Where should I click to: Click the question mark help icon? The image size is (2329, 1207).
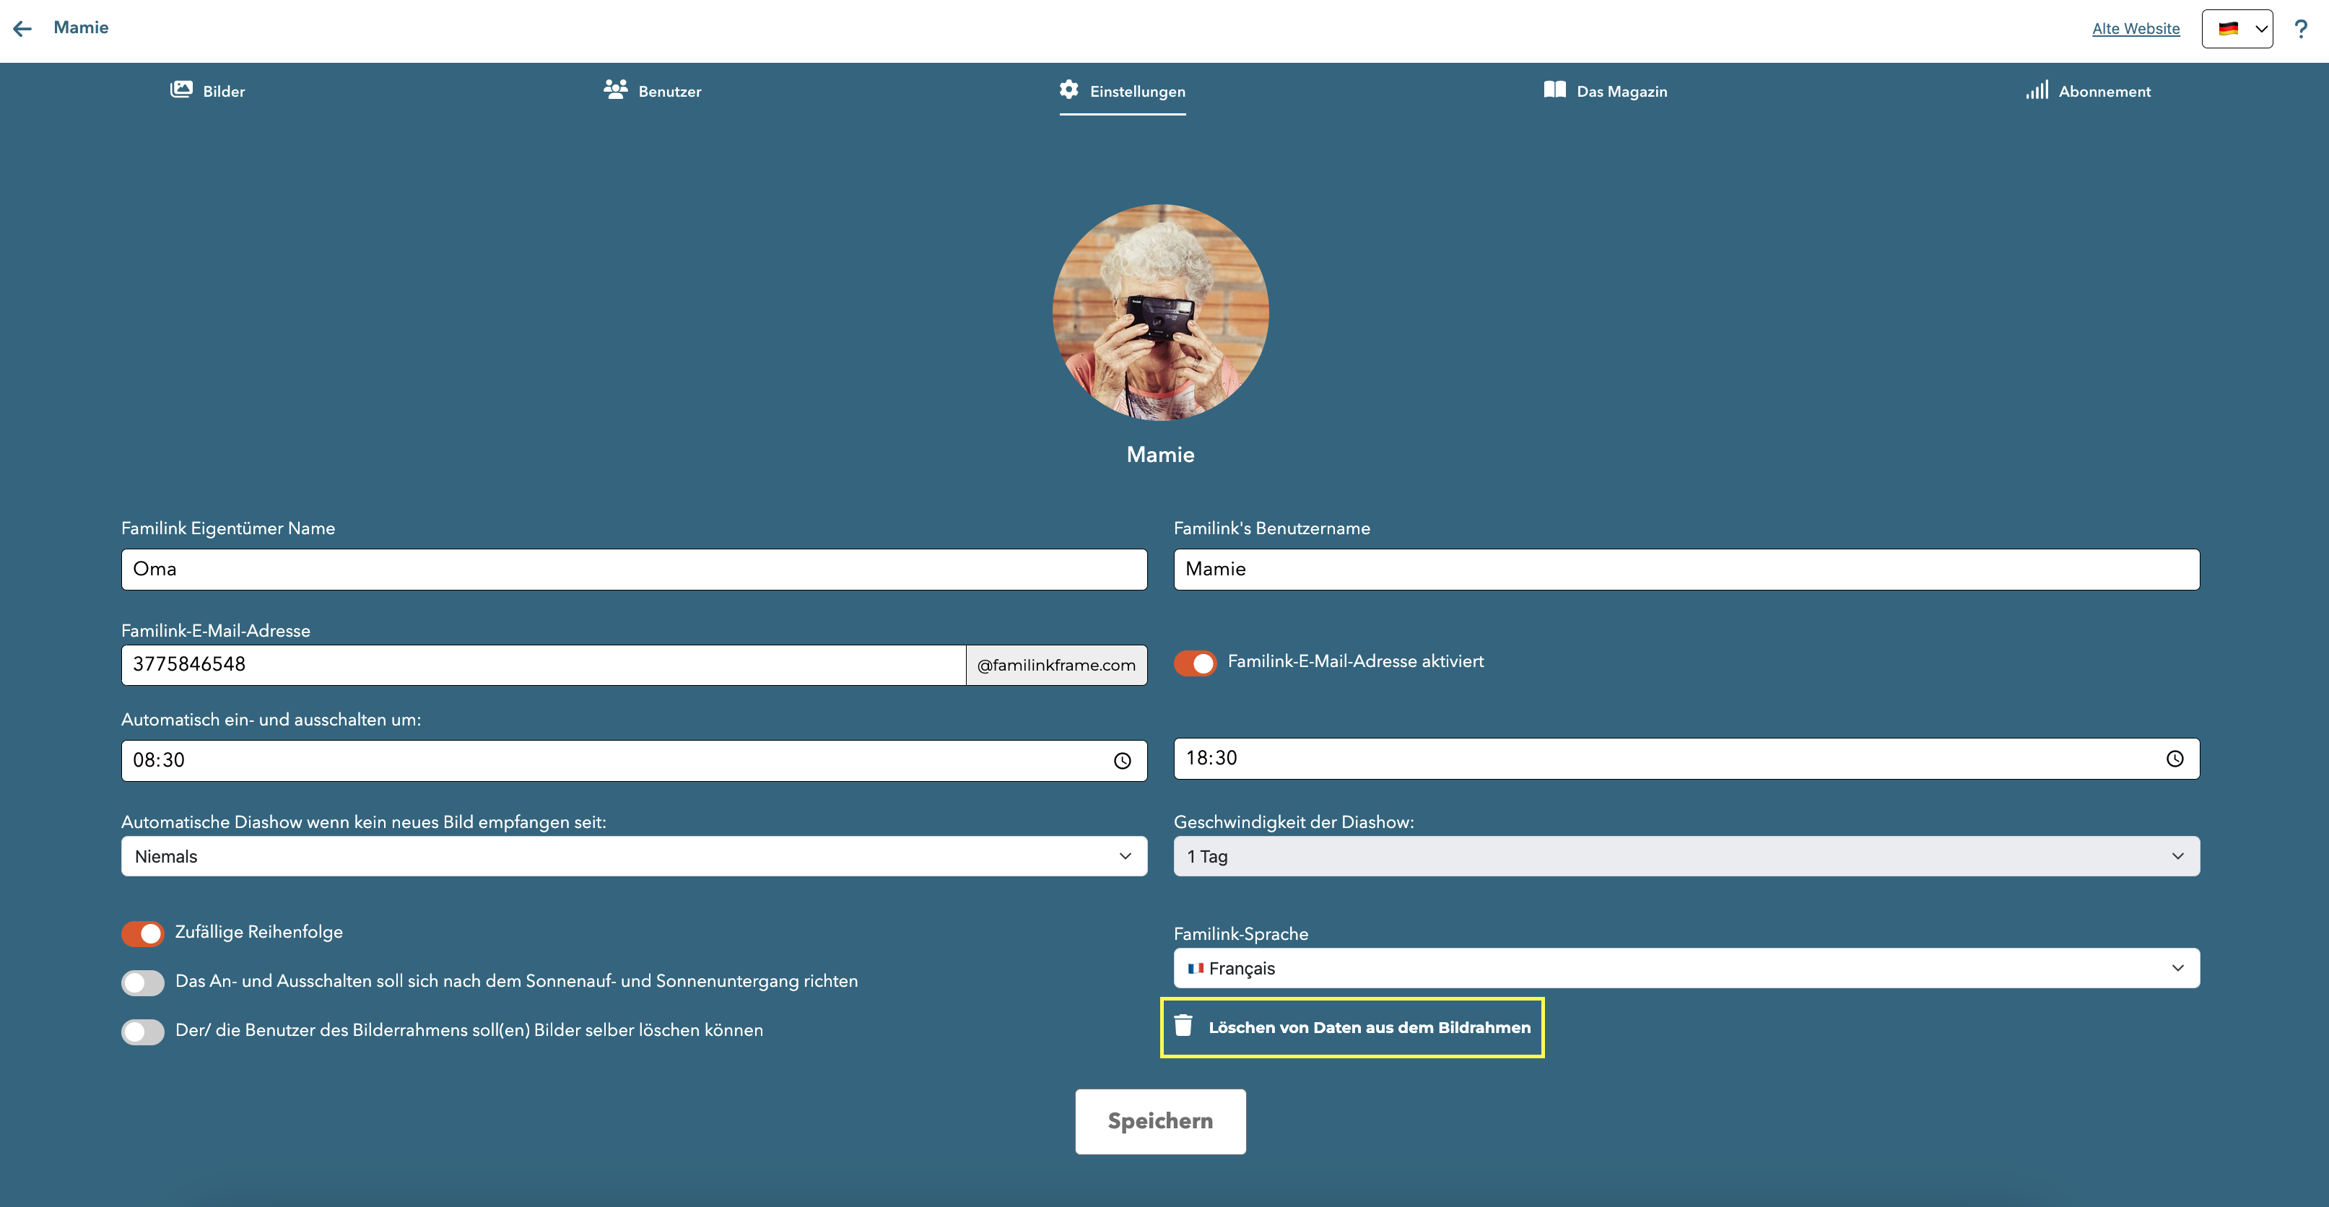[2300, 29]
